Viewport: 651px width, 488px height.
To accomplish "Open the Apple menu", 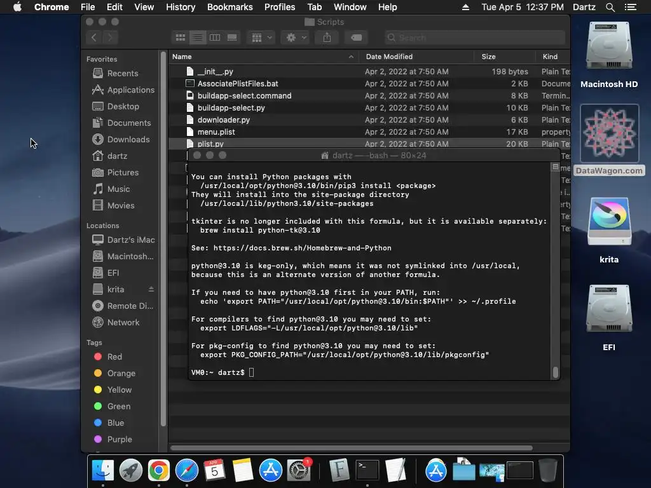I will click(x=17, y=7).
